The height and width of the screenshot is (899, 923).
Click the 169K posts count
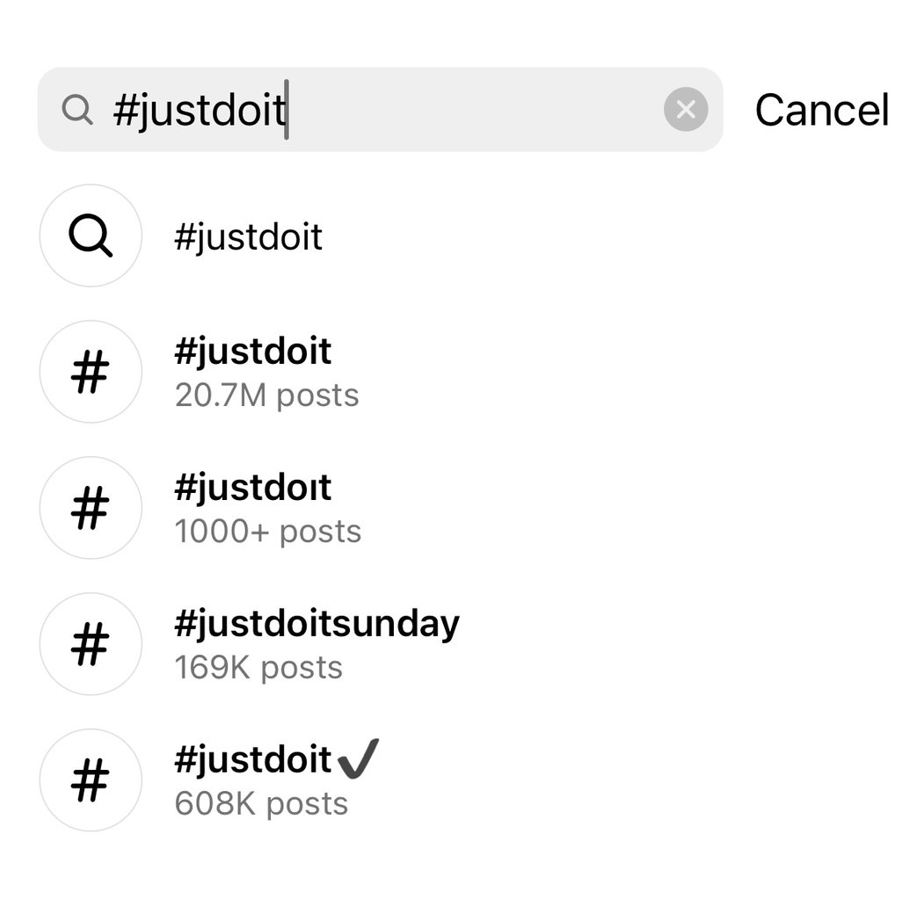click(x=258, y=668)
